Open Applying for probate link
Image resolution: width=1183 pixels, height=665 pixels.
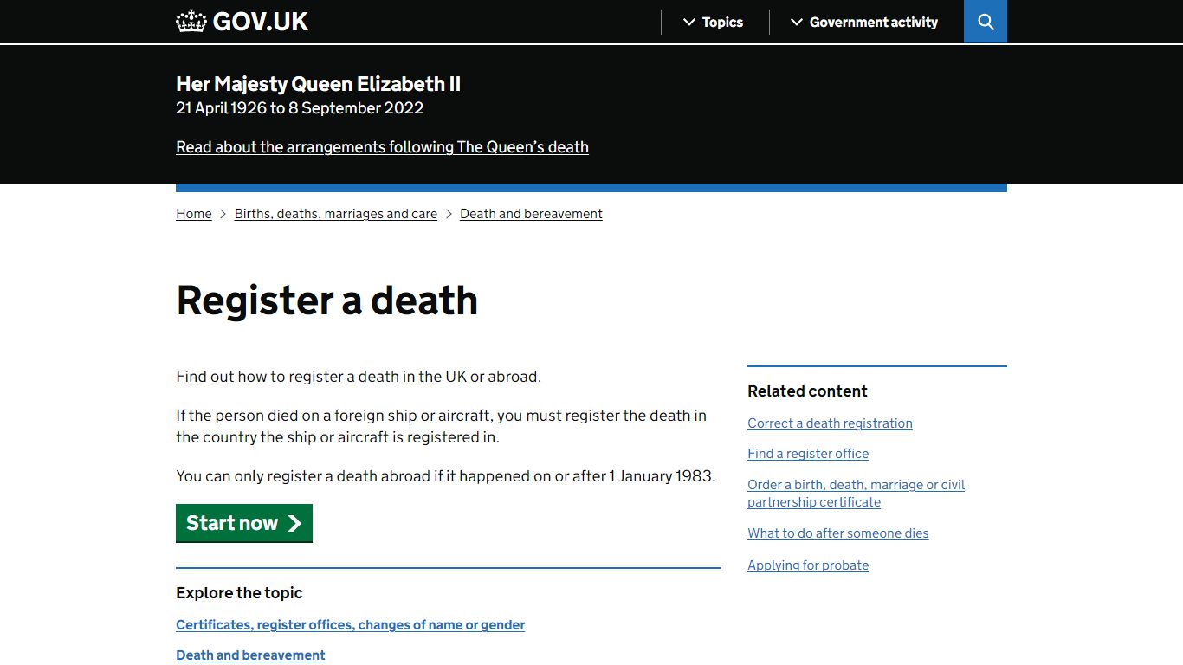[808, 565]
